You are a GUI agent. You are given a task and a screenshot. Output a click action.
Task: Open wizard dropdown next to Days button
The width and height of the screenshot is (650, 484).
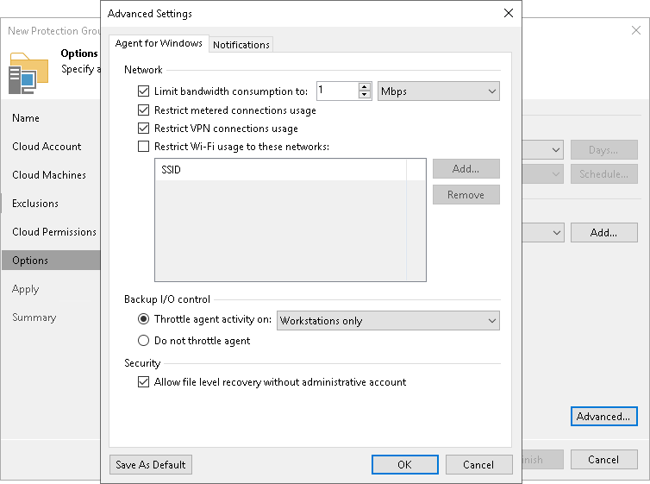pyautogui.click(x=543, y=150)
